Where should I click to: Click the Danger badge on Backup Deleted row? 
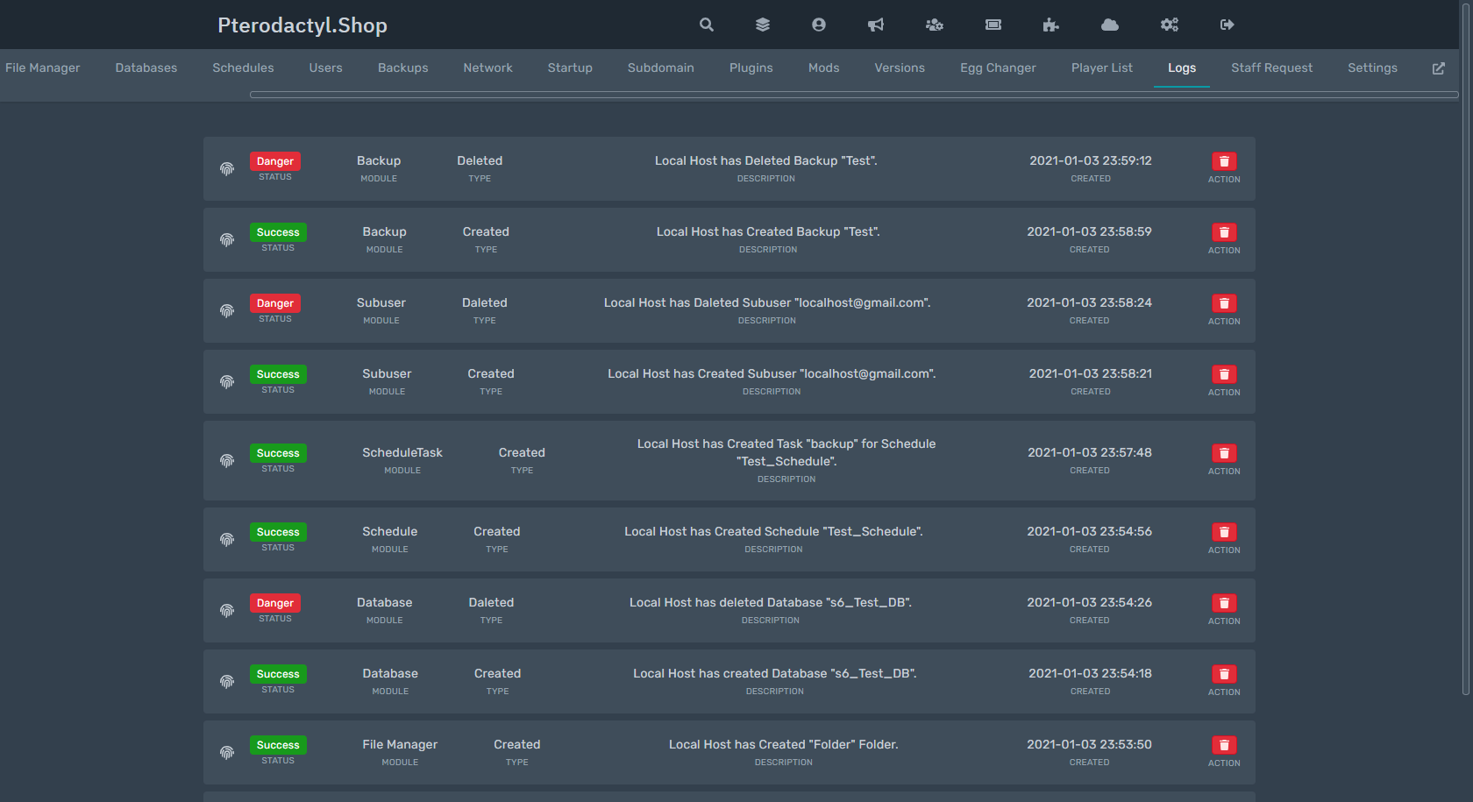pyautogui.click(x=275, y=161)
